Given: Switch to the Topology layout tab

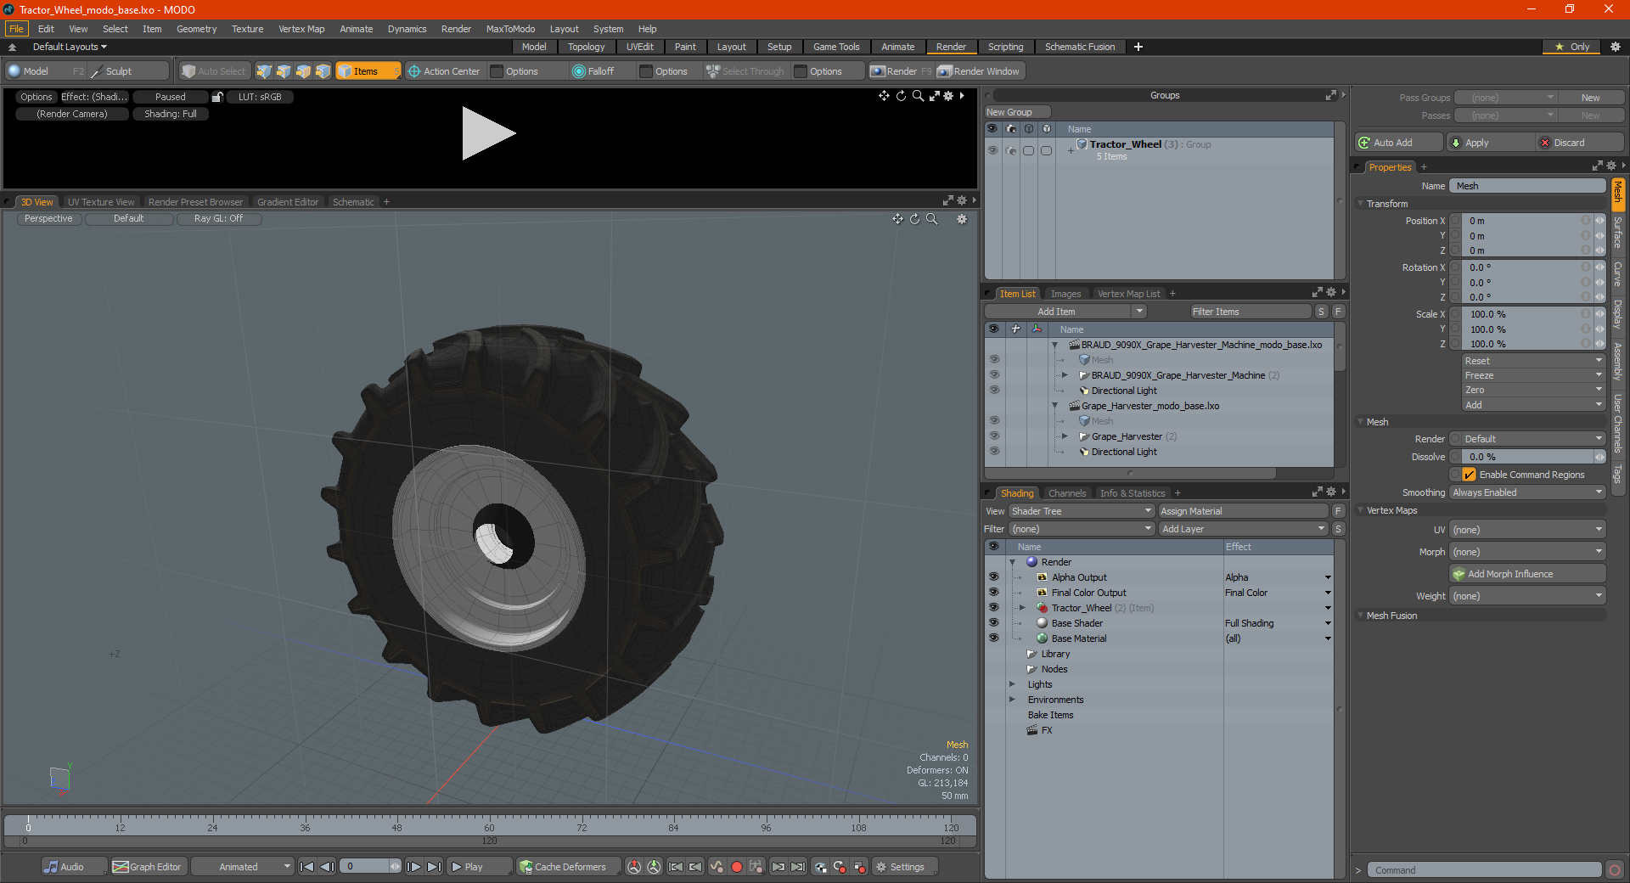Looking at the screenshot, I should click(586, 47).
